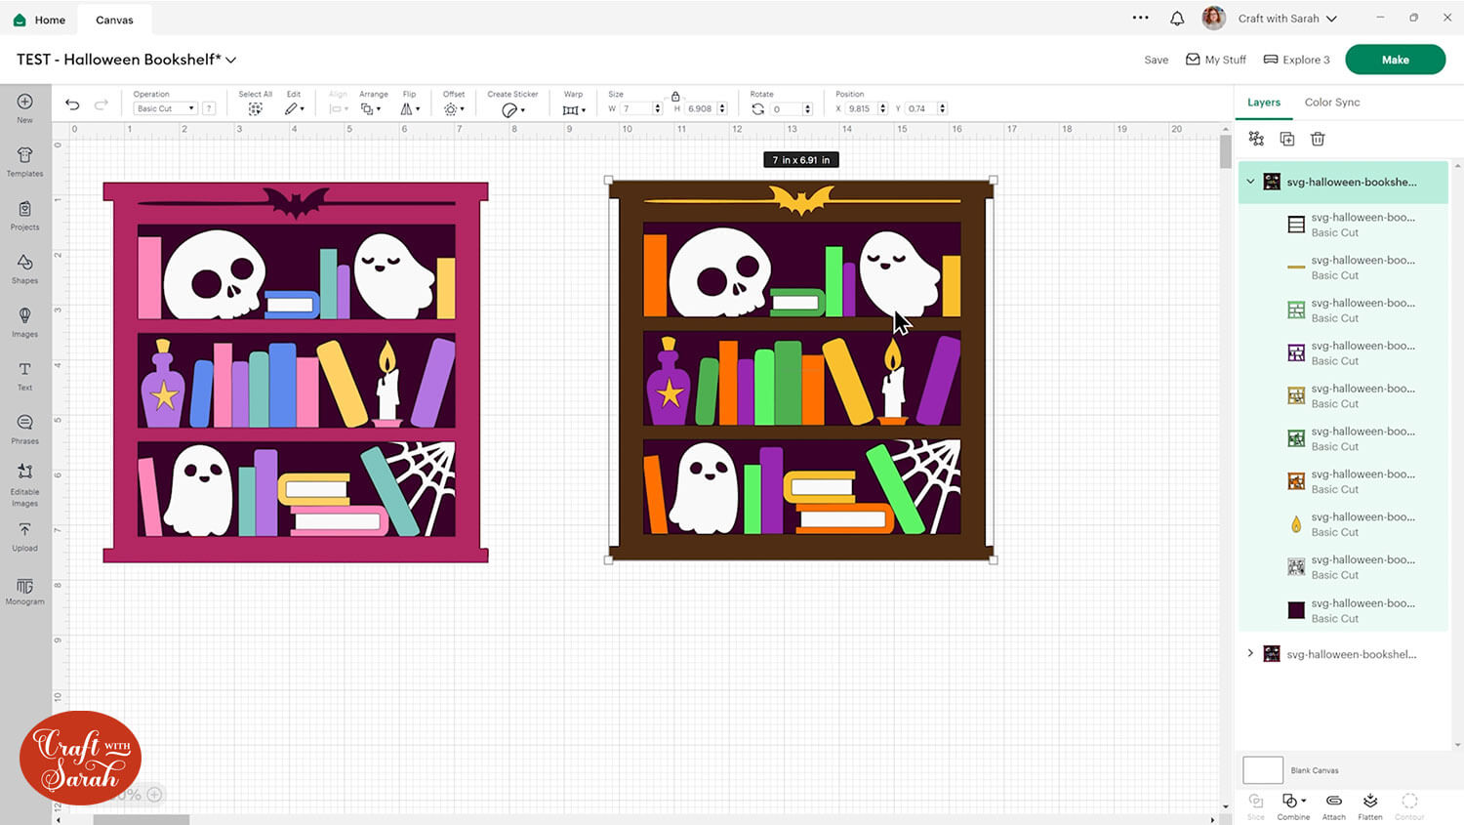Viewport: 1464px width, 825px height.
Task: Switch to the Color Sync tab
Action: coord(1332,102)
